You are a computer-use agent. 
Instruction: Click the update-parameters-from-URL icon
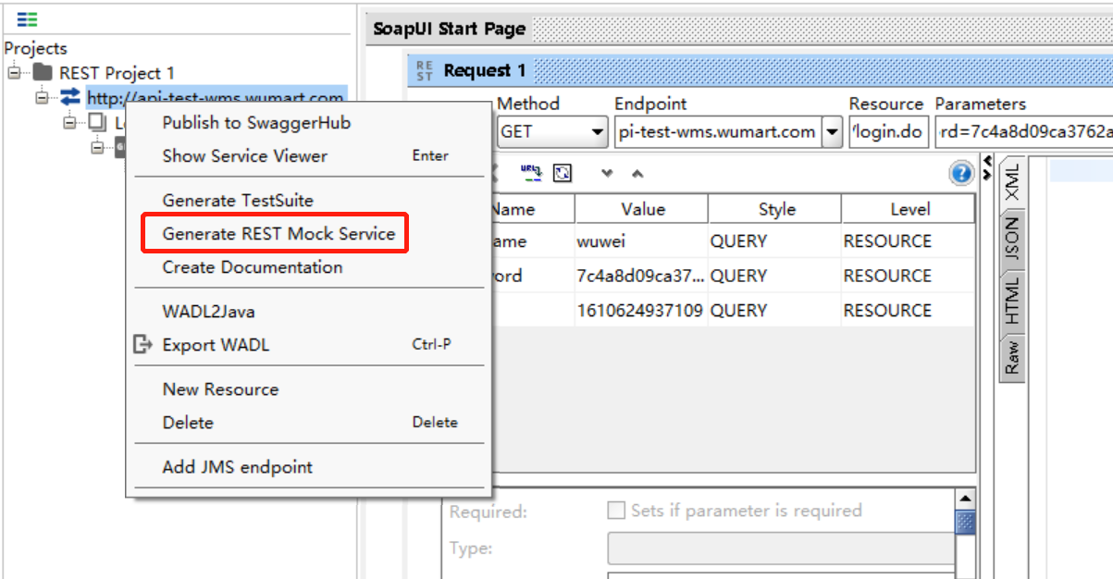530,171
